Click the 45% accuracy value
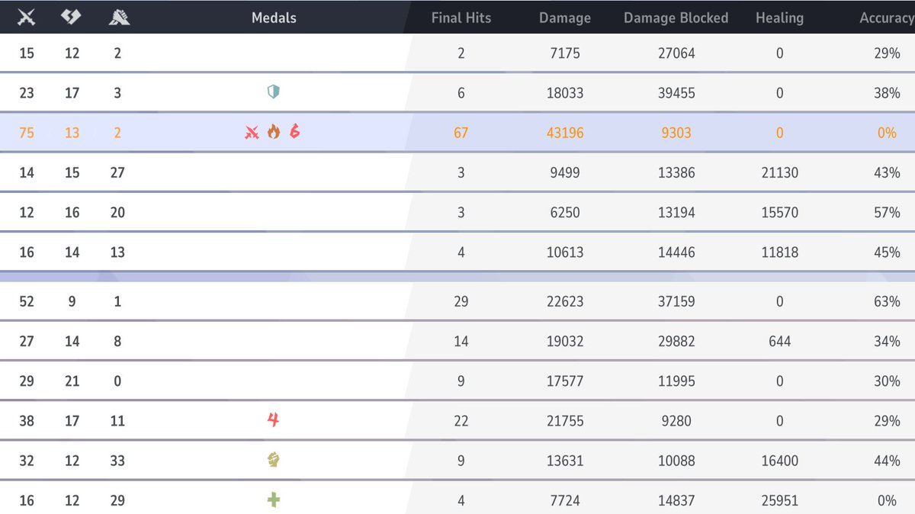This screenshot has height=514, width=915. (887, 252)
